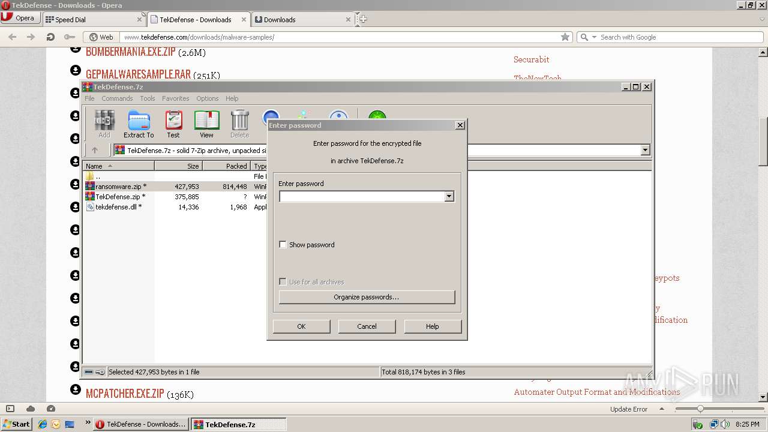Click the Help button in password dialog
This screenshot has height=432, width=768.
tap(432, 326)
